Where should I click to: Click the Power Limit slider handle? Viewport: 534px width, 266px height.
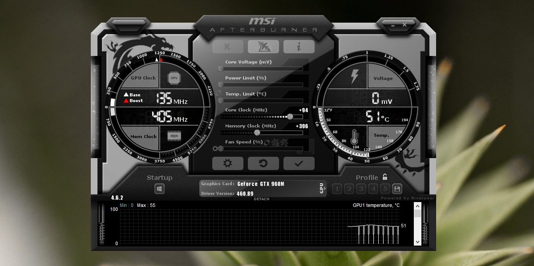(221, 85)
